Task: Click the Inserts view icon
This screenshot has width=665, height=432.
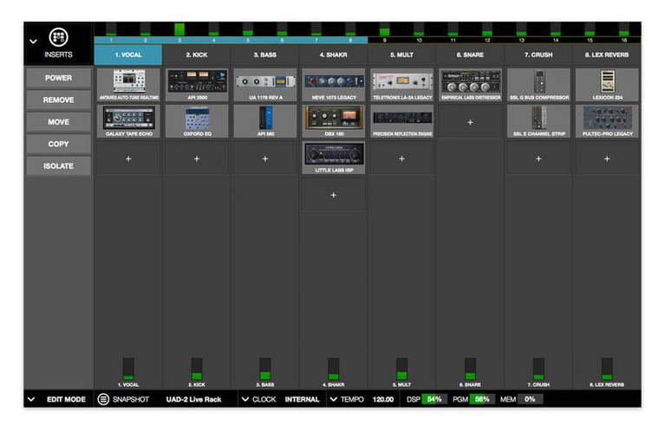Action: 59,37
